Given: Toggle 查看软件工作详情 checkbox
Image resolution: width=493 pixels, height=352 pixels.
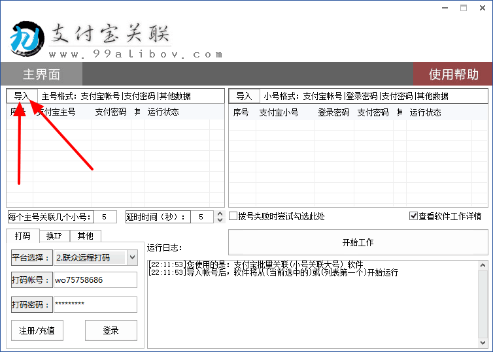Looking at the screenshot, I should [x=413, y=216].
